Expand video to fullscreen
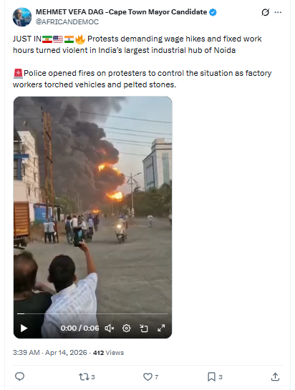The height and width of the screenshot is (390, 295). pyautogui.click(x=161, y=328)
